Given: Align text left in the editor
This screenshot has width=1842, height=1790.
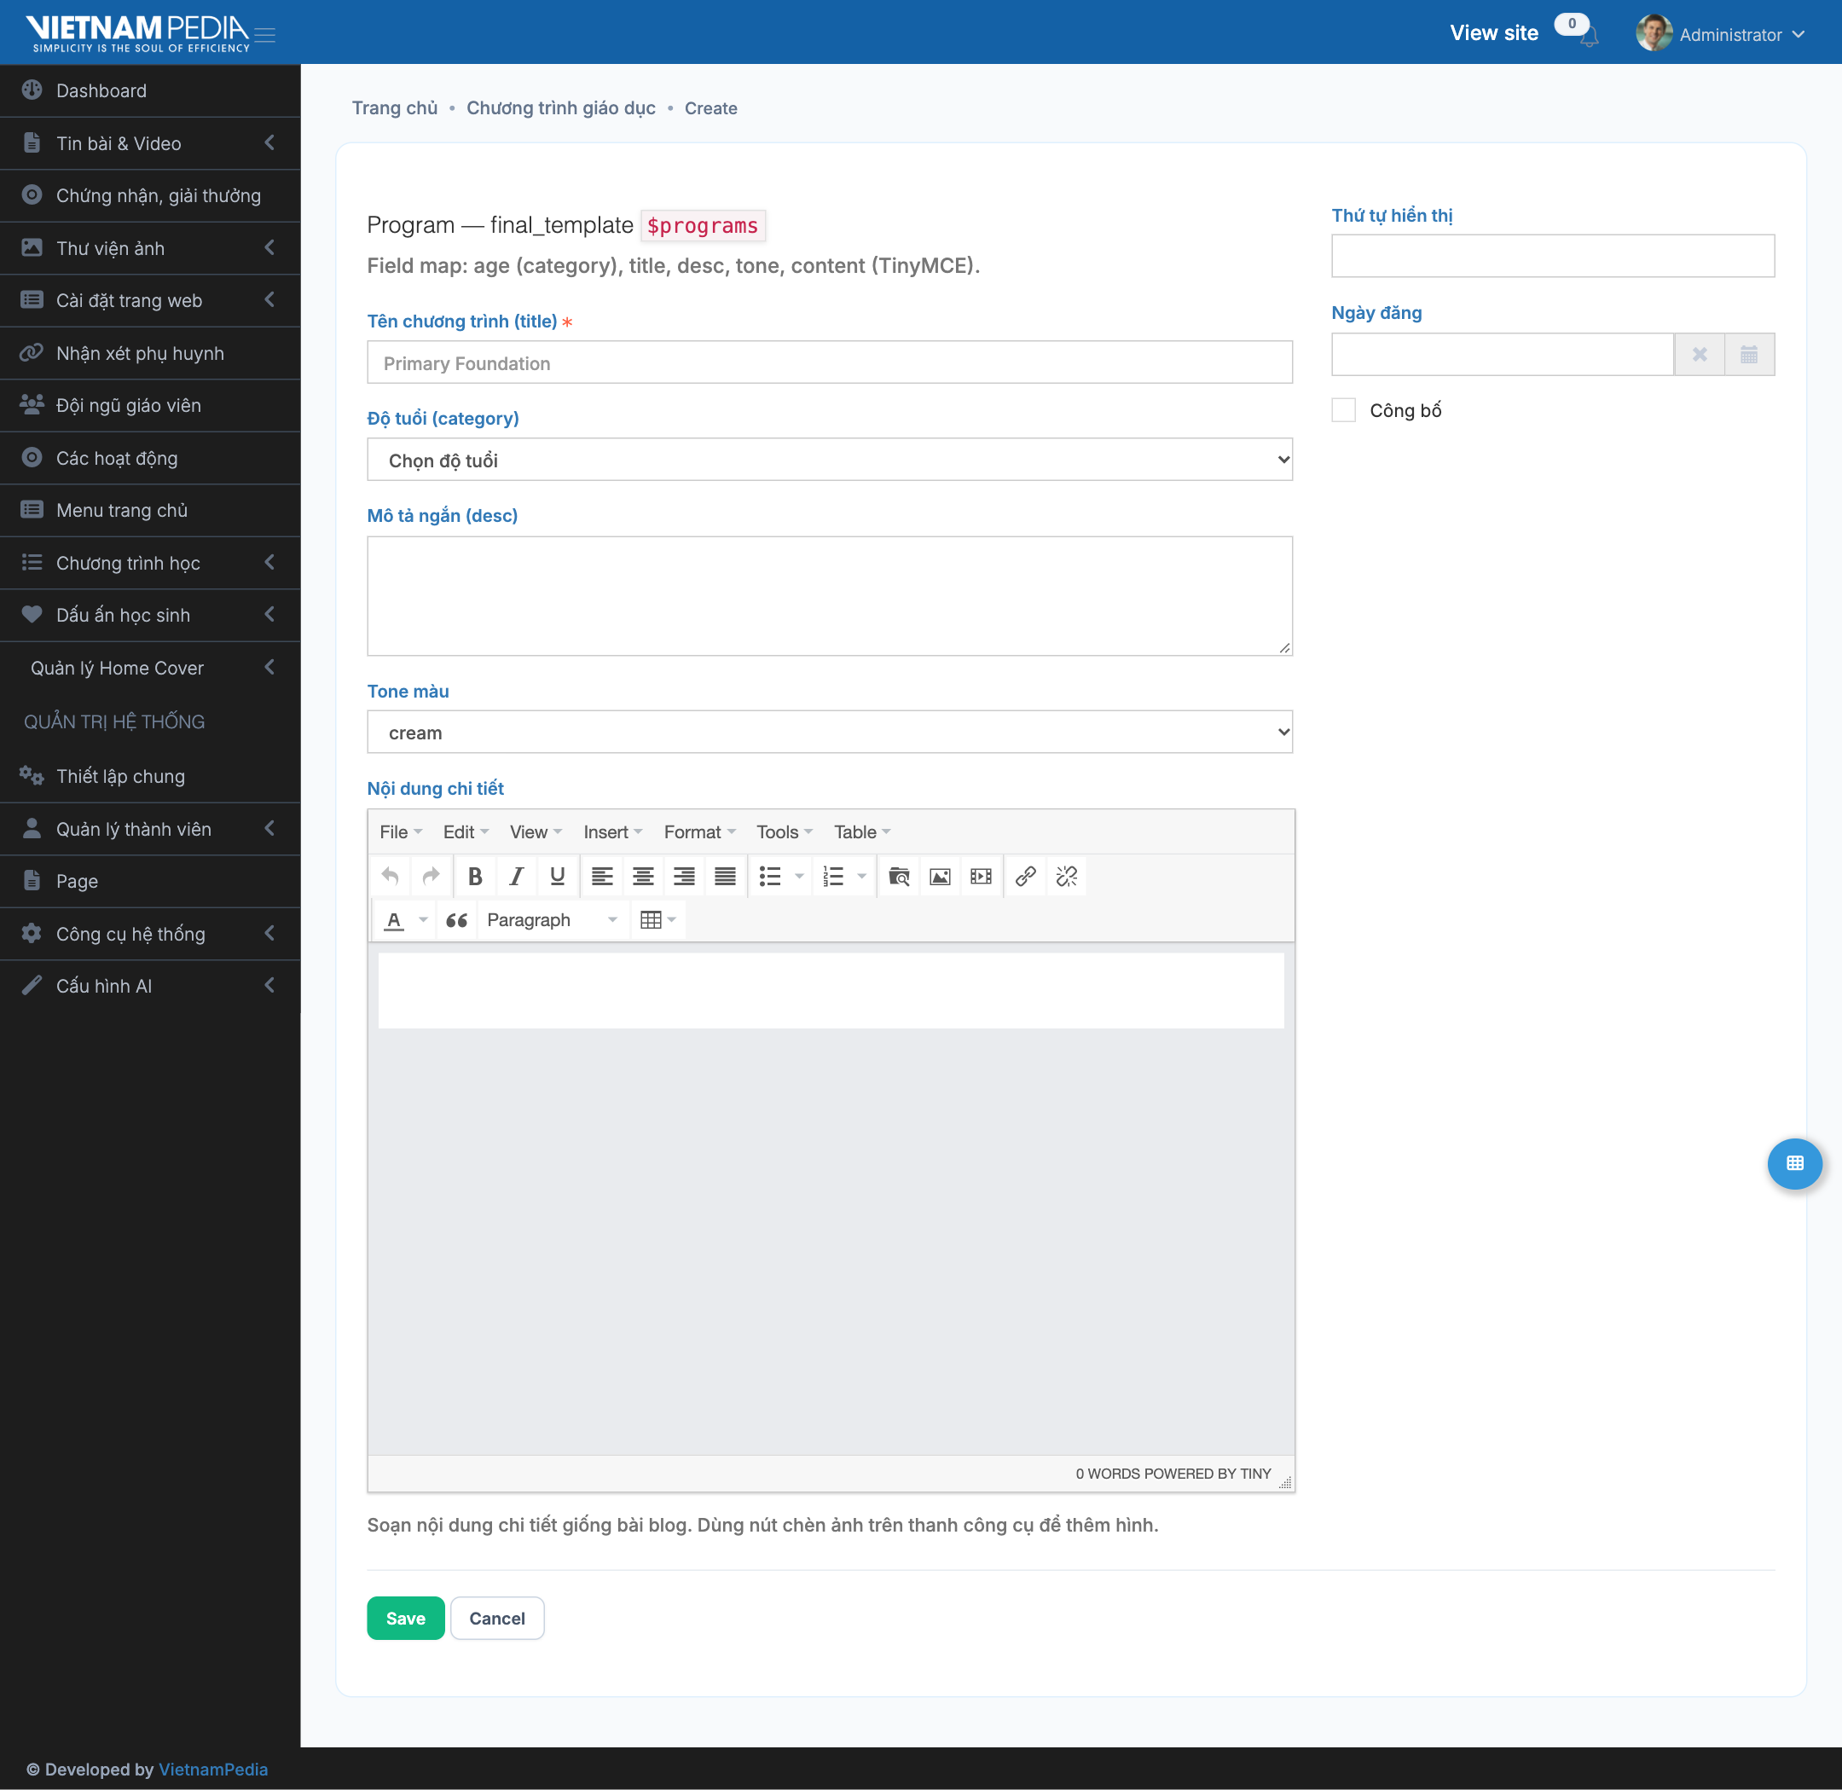Looking at the screenshot, I should [x=602, y=876].
